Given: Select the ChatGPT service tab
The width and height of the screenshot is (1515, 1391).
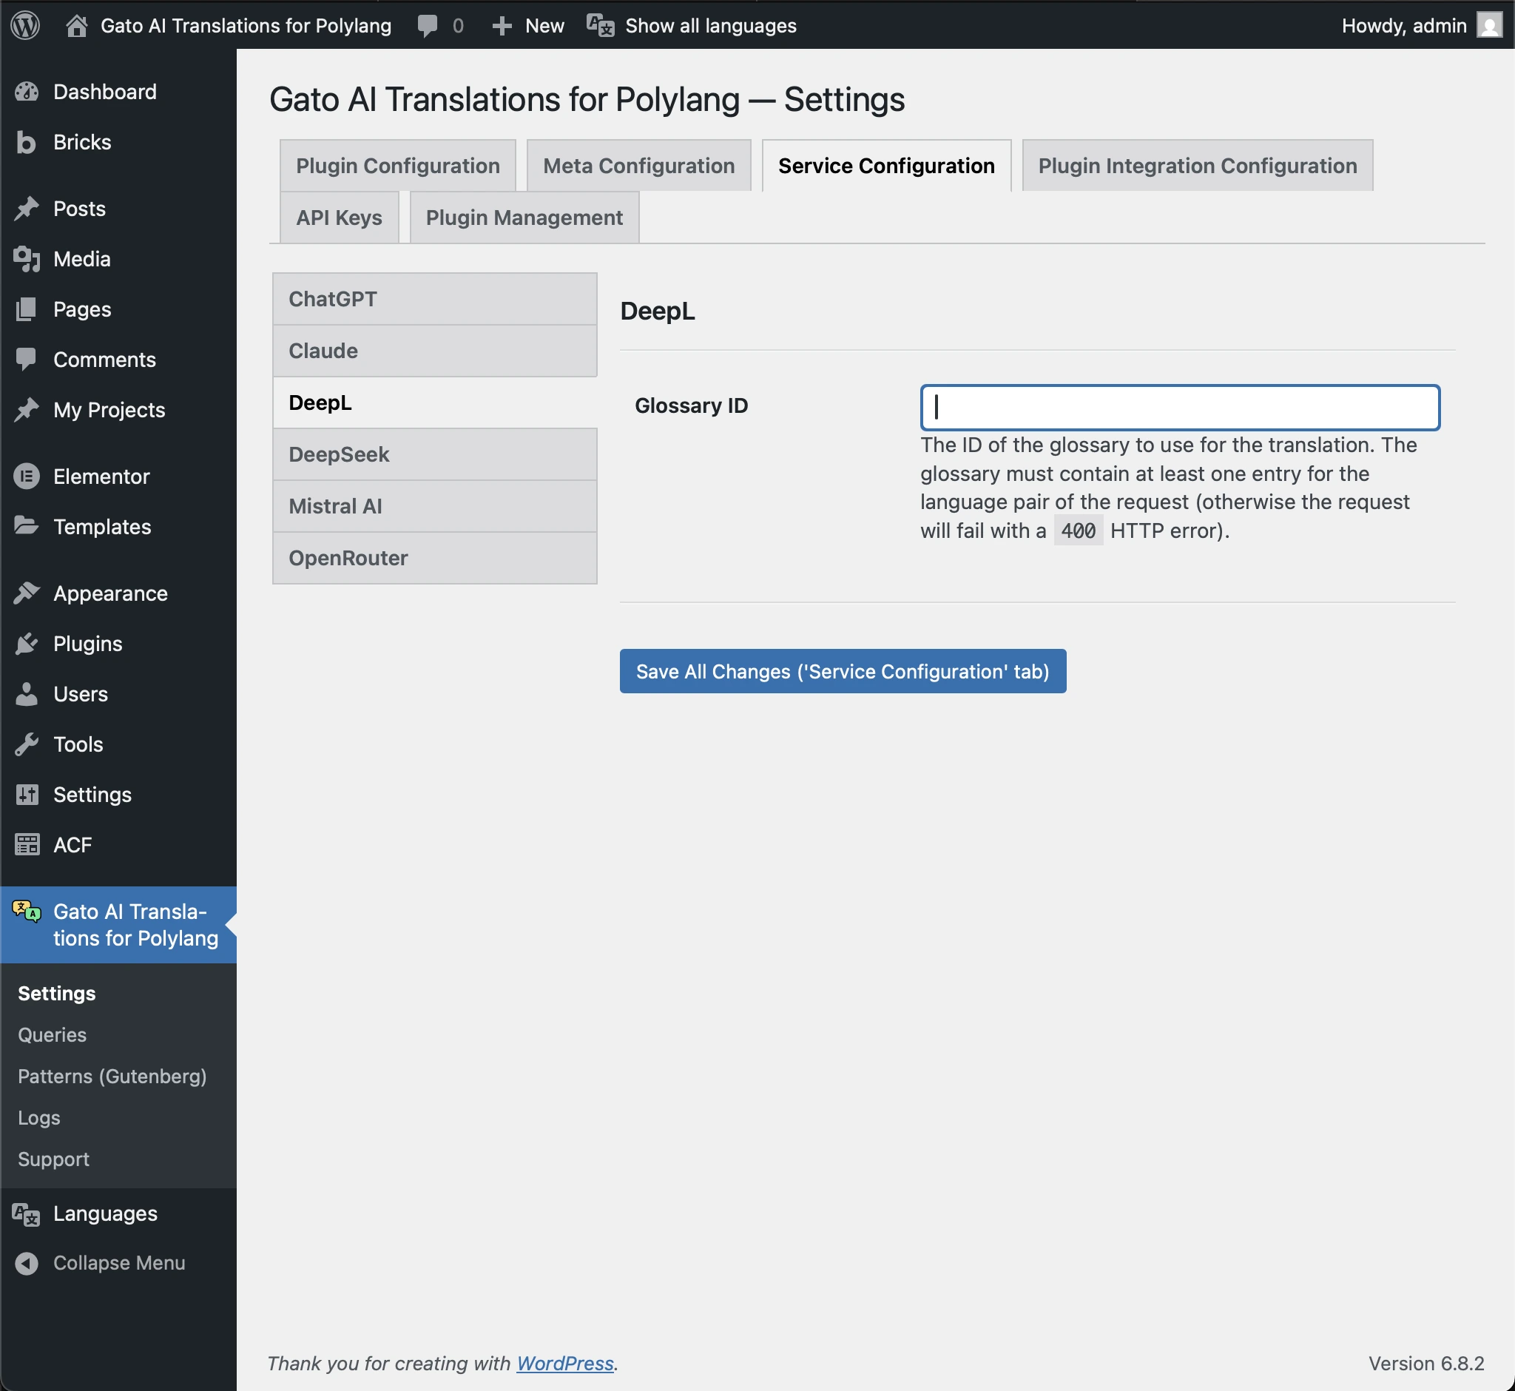Looking at the screenshot, I should point(434,298).
